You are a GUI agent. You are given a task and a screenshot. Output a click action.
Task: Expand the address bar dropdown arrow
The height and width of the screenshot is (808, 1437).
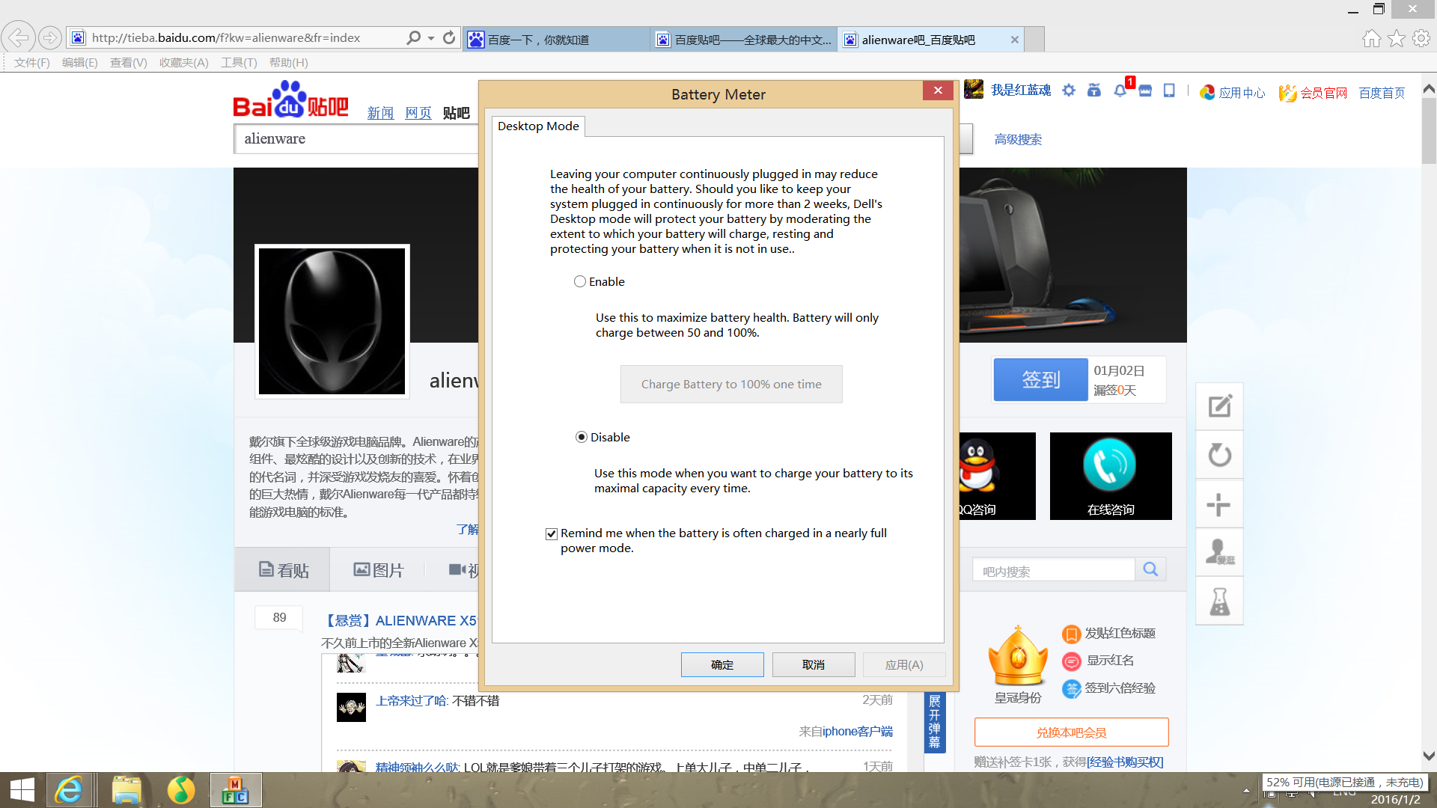pos(431,38)
